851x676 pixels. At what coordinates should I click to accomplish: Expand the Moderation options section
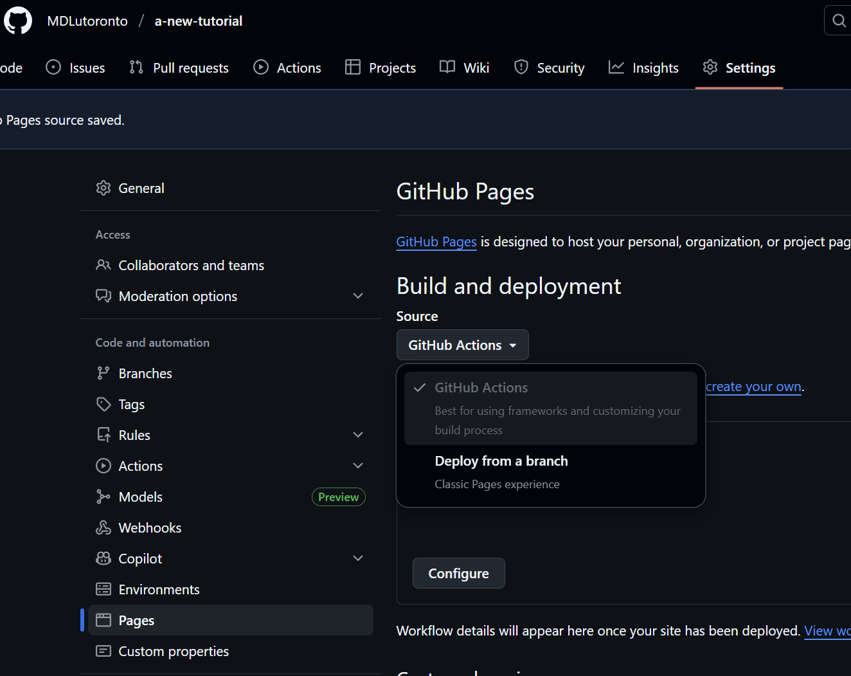357,296
